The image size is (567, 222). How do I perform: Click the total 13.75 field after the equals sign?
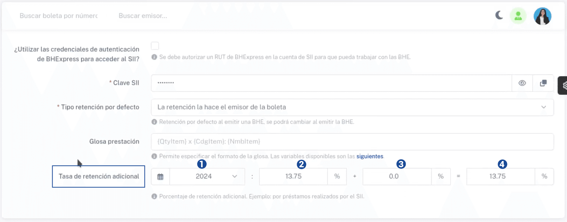click(501, 176)
